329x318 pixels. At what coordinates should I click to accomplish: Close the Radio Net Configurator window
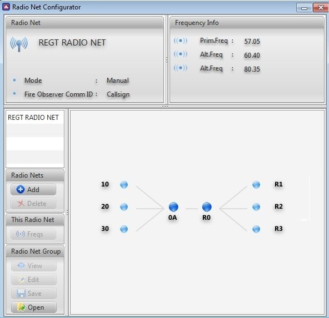tap(321, 8)
